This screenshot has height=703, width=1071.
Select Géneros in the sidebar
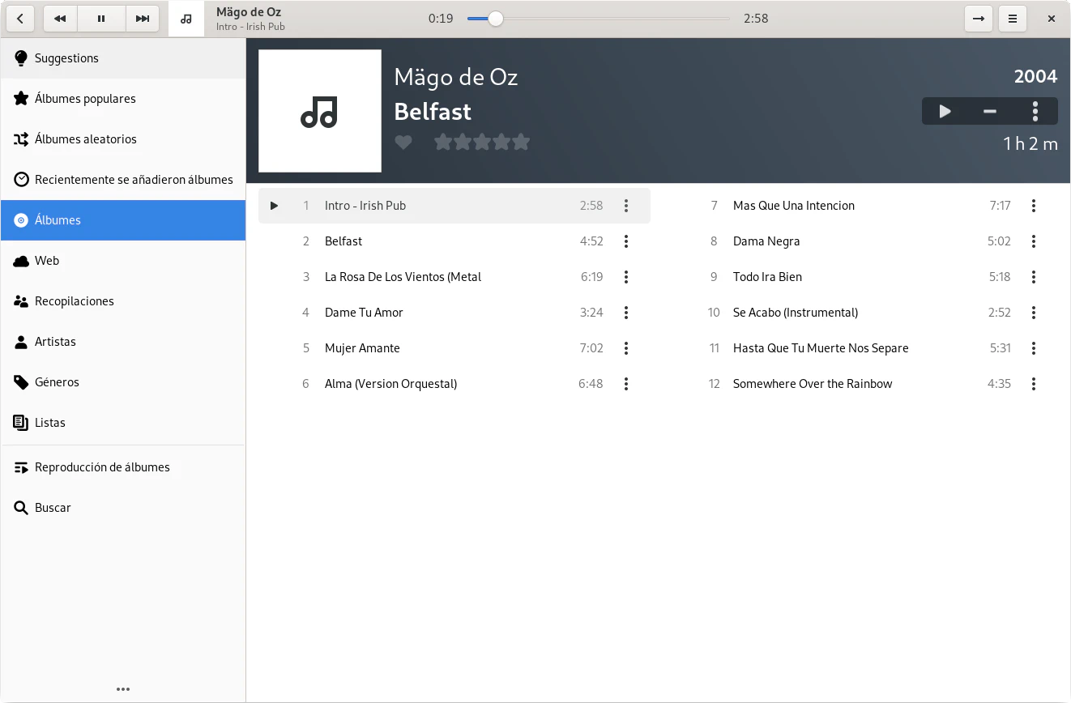point(57,382)
